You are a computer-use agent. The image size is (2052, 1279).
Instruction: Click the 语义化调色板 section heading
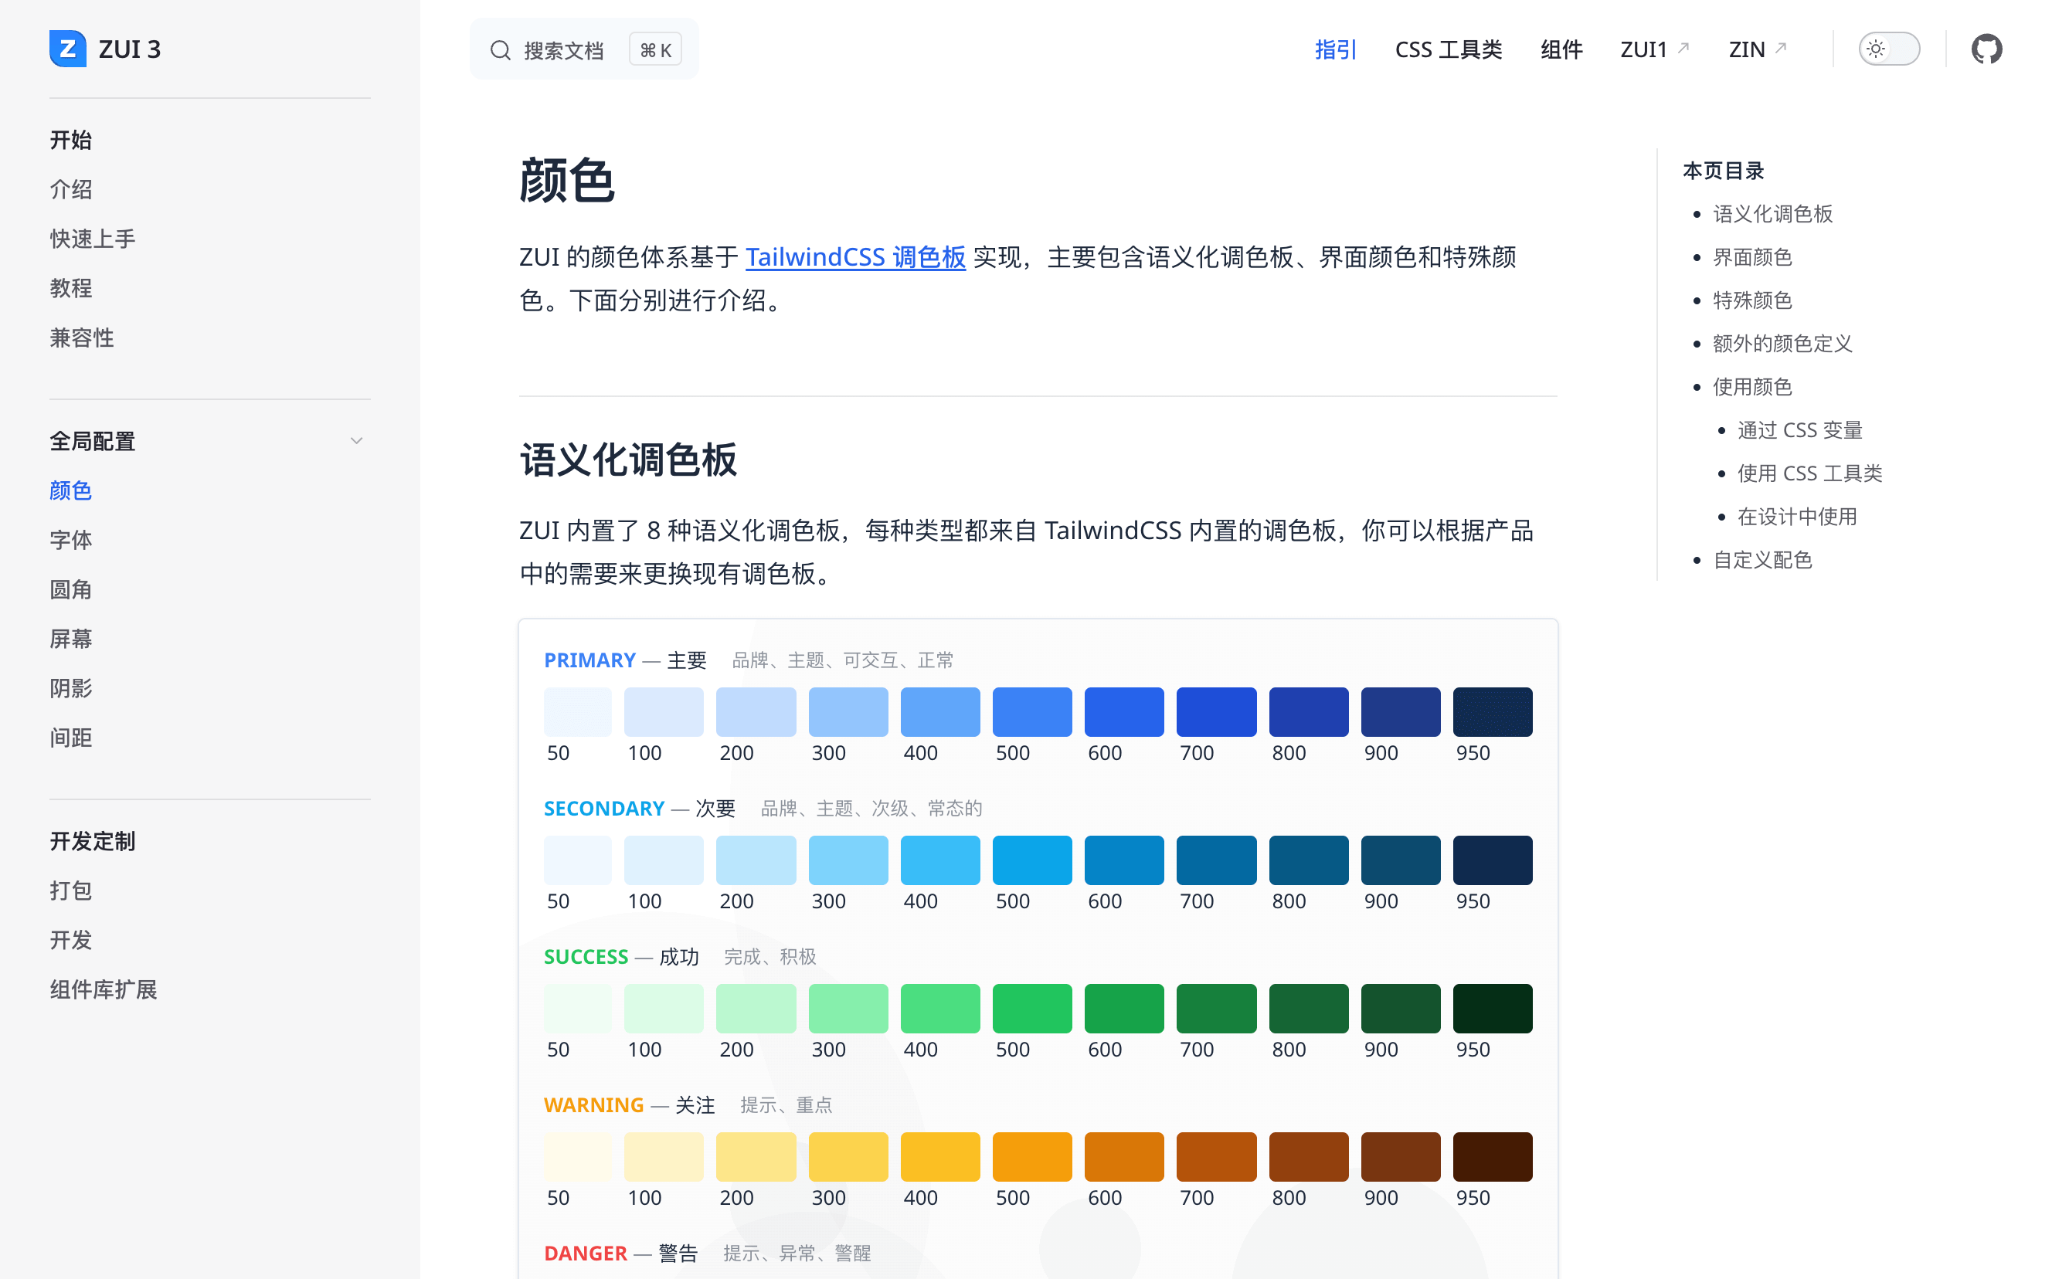tap(628, 460)
